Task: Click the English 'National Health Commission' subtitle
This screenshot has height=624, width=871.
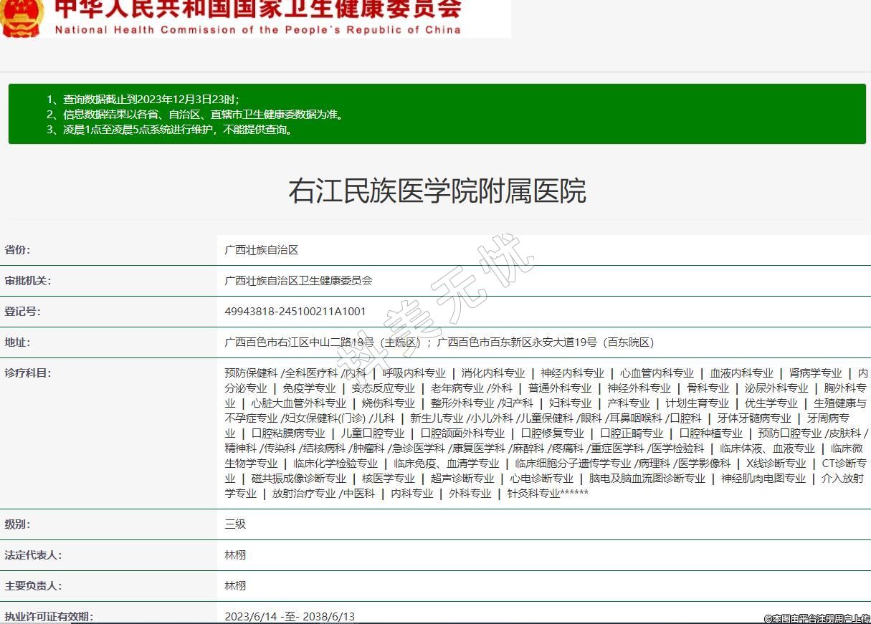Action: pos(257,30)
